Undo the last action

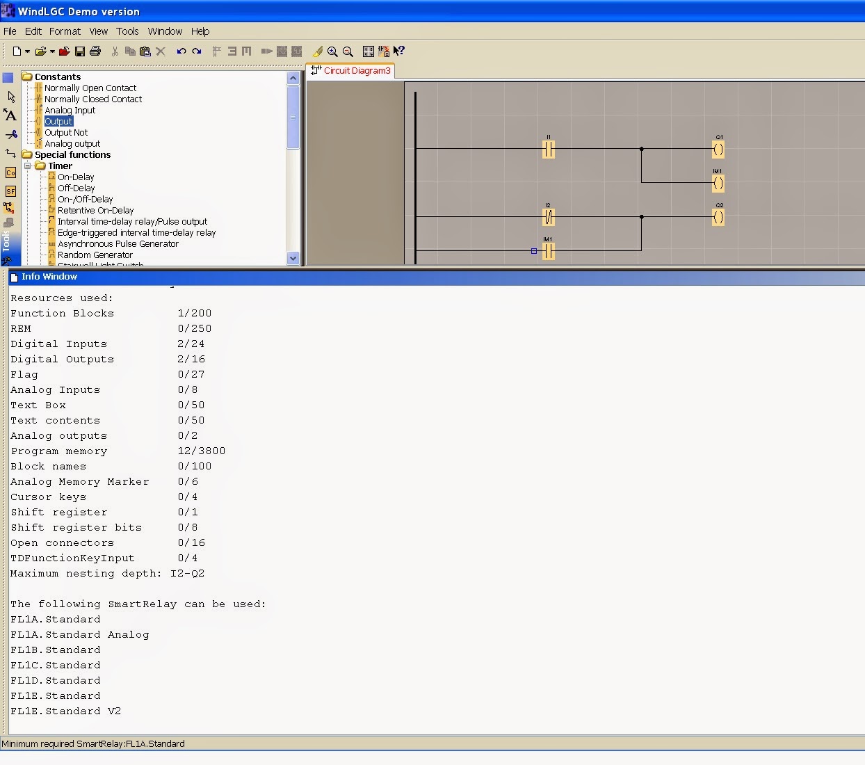click(181, 51)
